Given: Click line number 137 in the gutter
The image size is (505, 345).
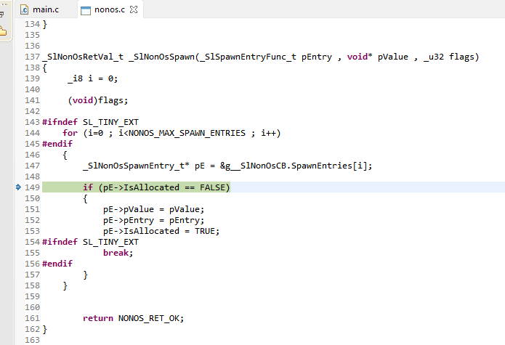Looking at the screenshot, I should point(32,57).
